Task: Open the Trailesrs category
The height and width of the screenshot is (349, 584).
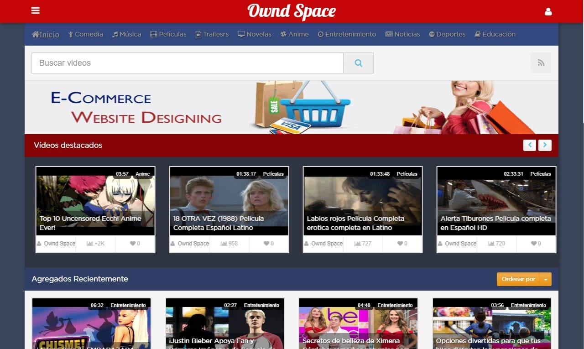Action: pyautogui.click(x=212, y=34)
